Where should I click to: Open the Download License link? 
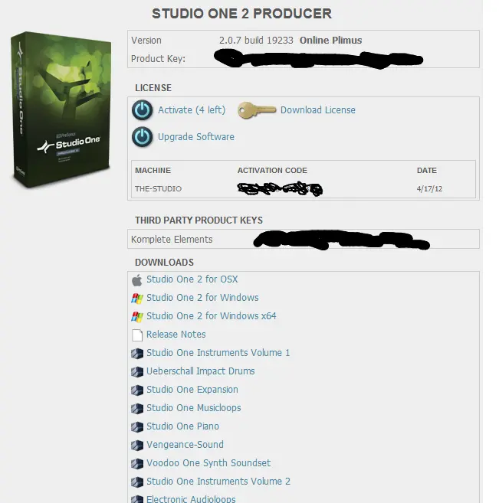[x=318, y=110]
